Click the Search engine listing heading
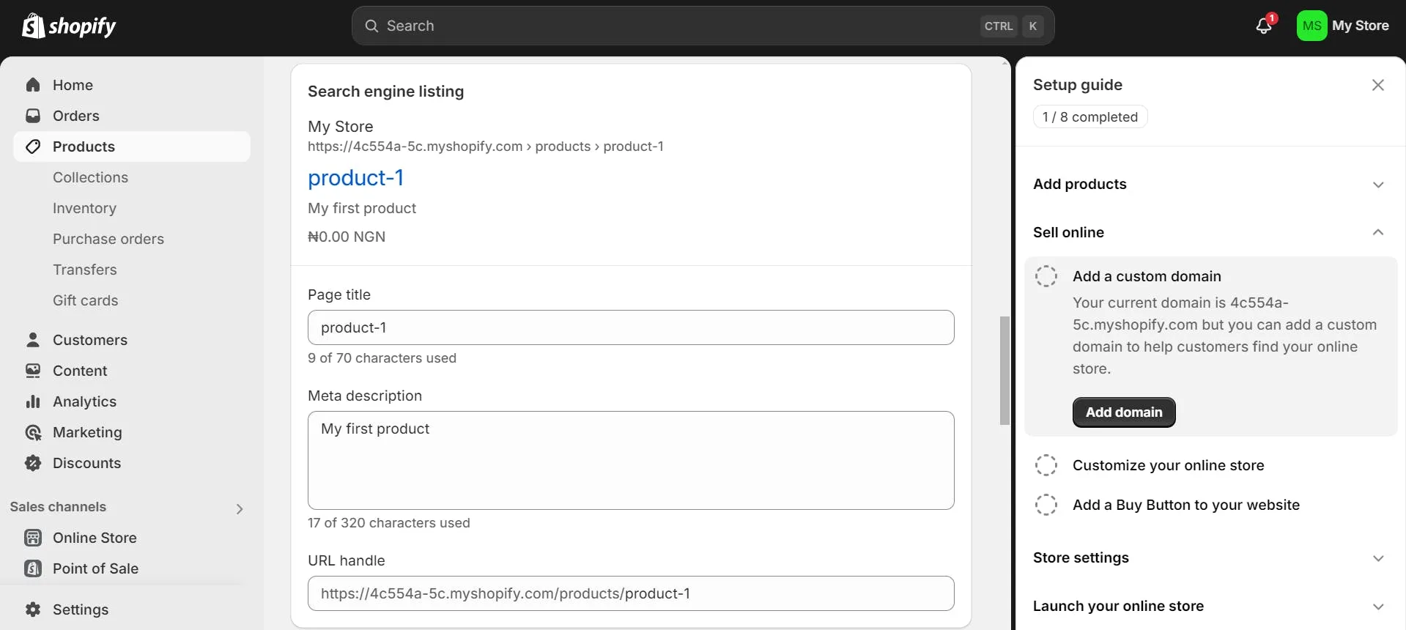 click(x=385, y=92)
